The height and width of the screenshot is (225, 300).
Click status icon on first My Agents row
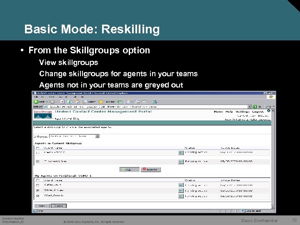pos(181,185)
